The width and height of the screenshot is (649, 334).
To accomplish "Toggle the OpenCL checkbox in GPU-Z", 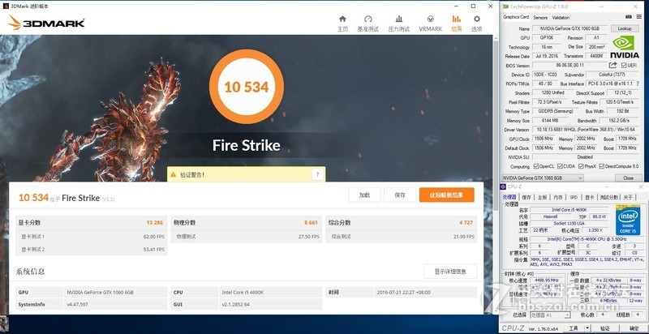I will click(x=536, y=166).
